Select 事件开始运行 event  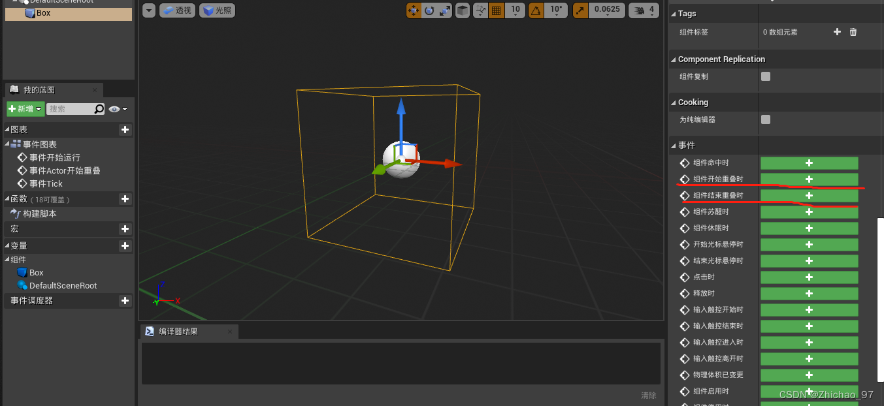coord(48,157)
